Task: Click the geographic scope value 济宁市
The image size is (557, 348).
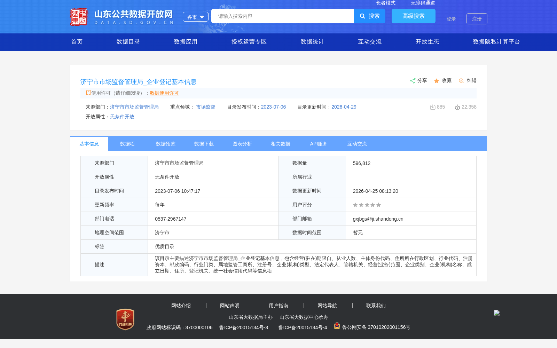Action: coord(162,233)
